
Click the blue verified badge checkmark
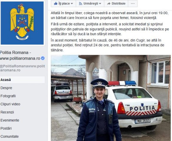[43, 58]
